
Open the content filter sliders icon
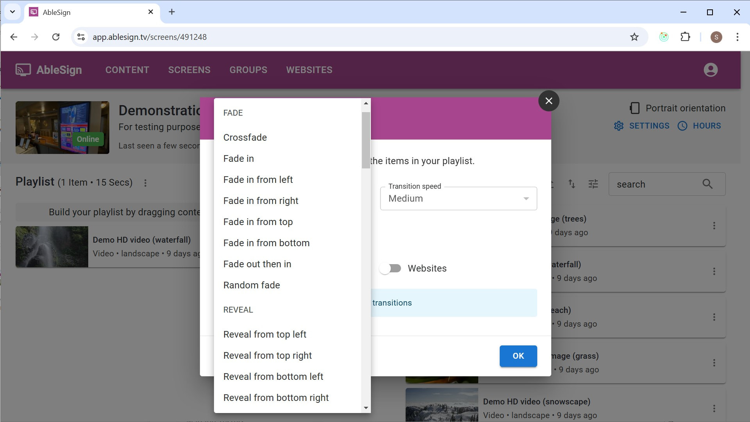(x=593, y=184)
